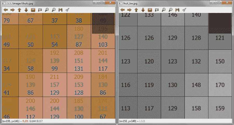The height and width of the screenshot is (125, 234).
Task: Click the color pixel cell with values 211, 157, 129
Action: click(x=55, y=85)
